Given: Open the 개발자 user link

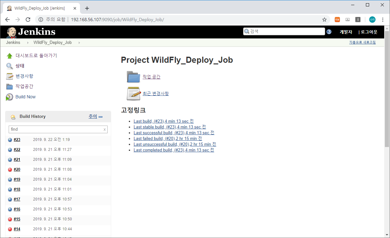Looking at the screenshot, I should click(346, 32).
